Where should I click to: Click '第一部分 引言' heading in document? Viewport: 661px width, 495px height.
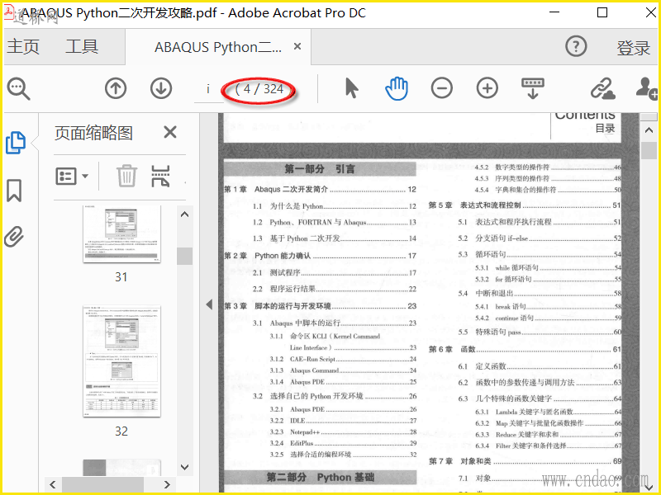click(320, 169)
